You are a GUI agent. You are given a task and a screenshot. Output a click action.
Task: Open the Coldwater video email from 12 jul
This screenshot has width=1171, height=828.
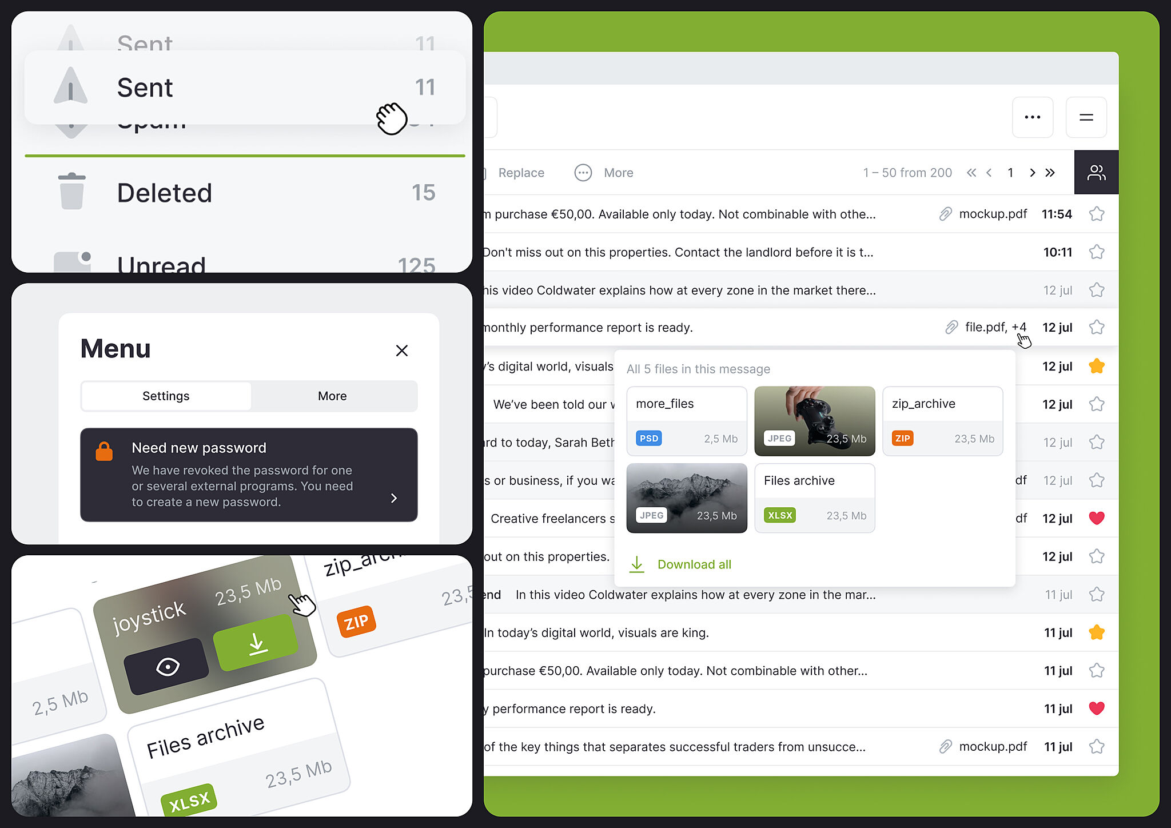tap(800, 290)
